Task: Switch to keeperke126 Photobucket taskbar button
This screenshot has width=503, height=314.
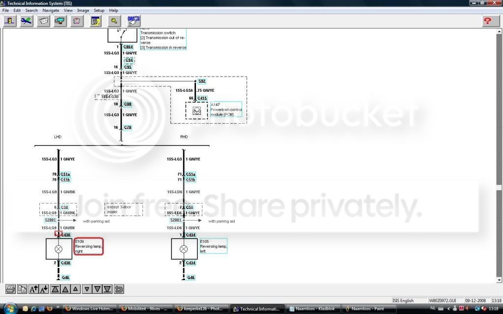Action: pos(202,309)
